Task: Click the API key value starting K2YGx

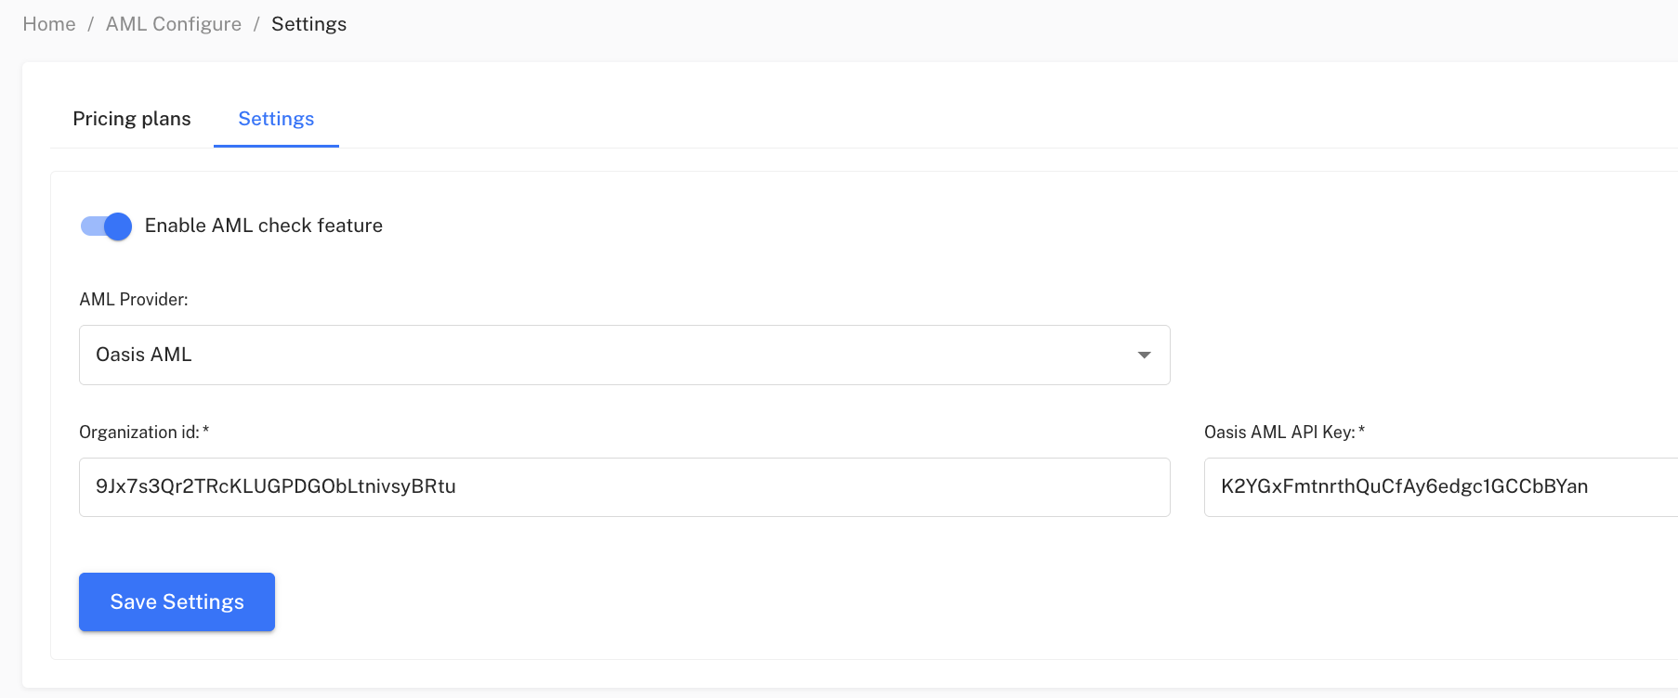Action: pos(1404,486)
